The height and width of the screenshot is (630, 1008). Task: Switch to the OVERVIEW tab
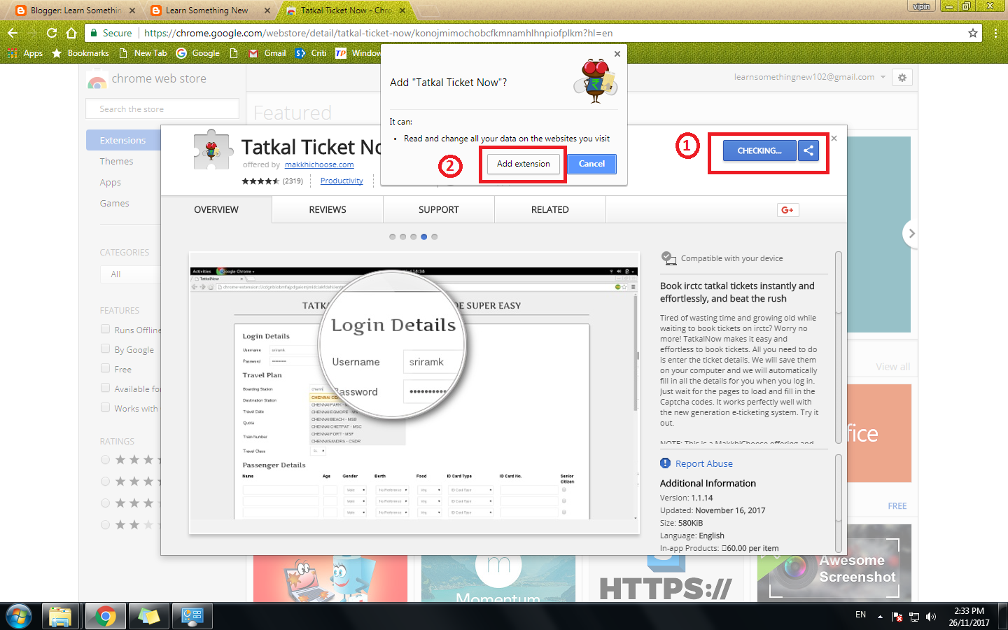[216, 210]
